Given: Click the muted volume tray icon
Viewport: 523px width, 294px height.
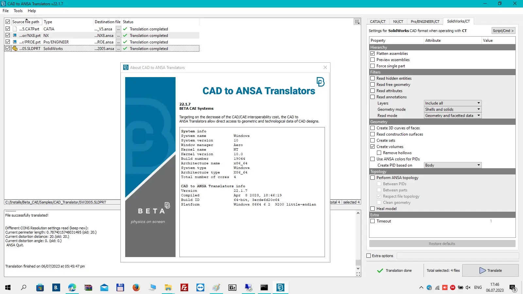Looking at the screenshot, I should (468, 287).
